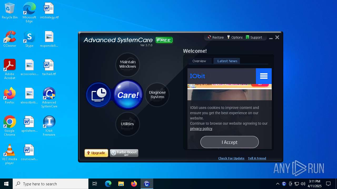The image size is (337, 189).
Task: Select the Firefox desktop shortcut
Action: (10, 96)
